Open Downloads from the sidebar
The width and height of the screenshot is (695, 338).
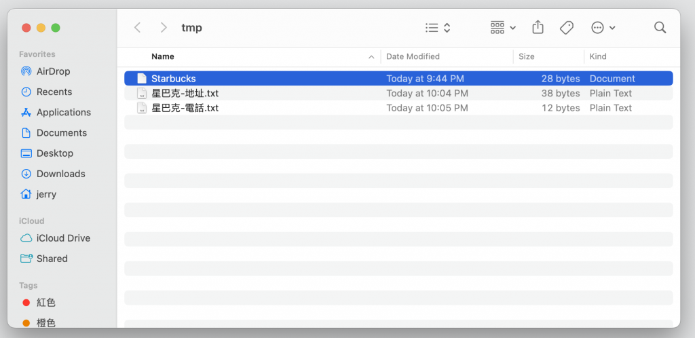[x=60, y=174]
